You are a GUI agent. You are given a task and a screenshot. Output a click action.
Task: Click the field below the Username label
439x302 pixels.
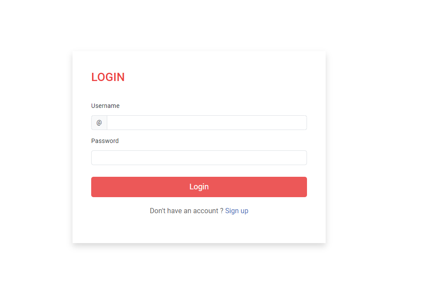(x=207, y=123)
